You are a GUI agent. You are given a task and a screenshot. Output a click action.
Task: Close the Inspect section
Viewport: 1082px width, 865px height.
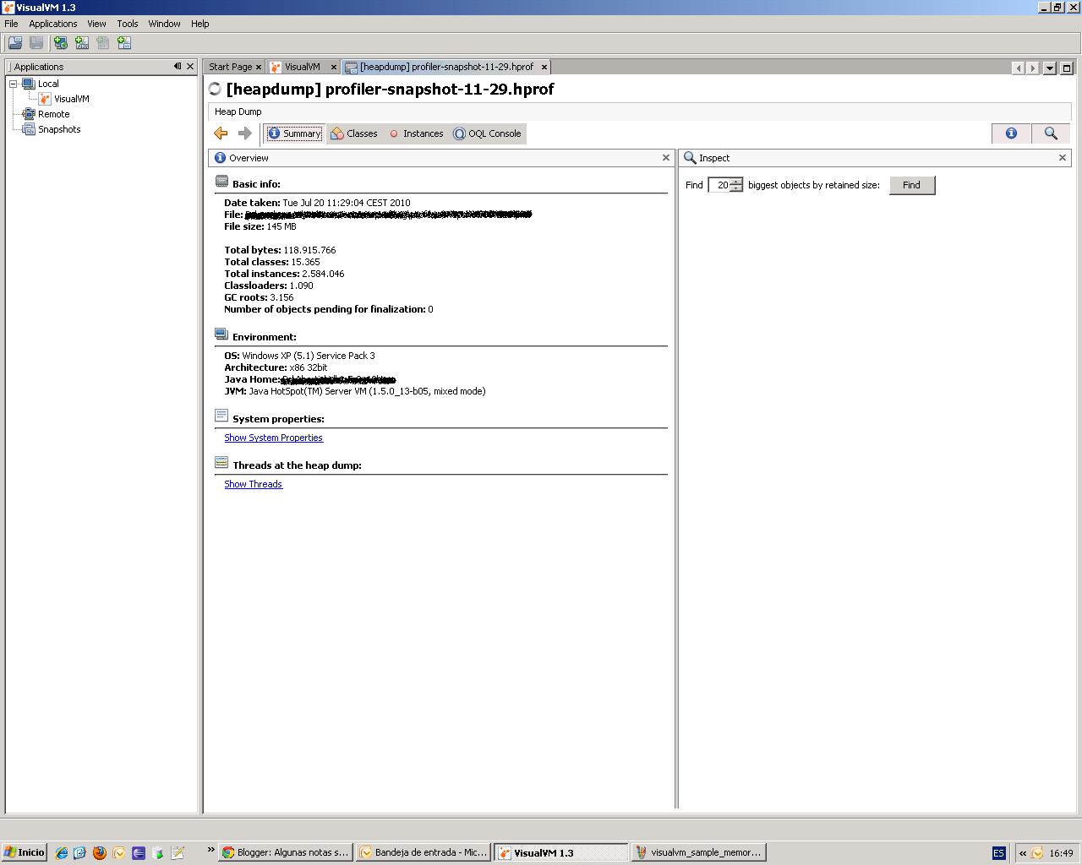(x=1063, y=158)
